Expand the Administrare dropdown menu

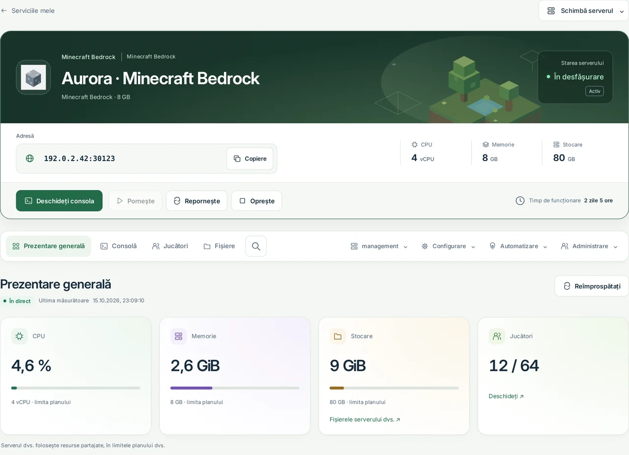[589, 246]
